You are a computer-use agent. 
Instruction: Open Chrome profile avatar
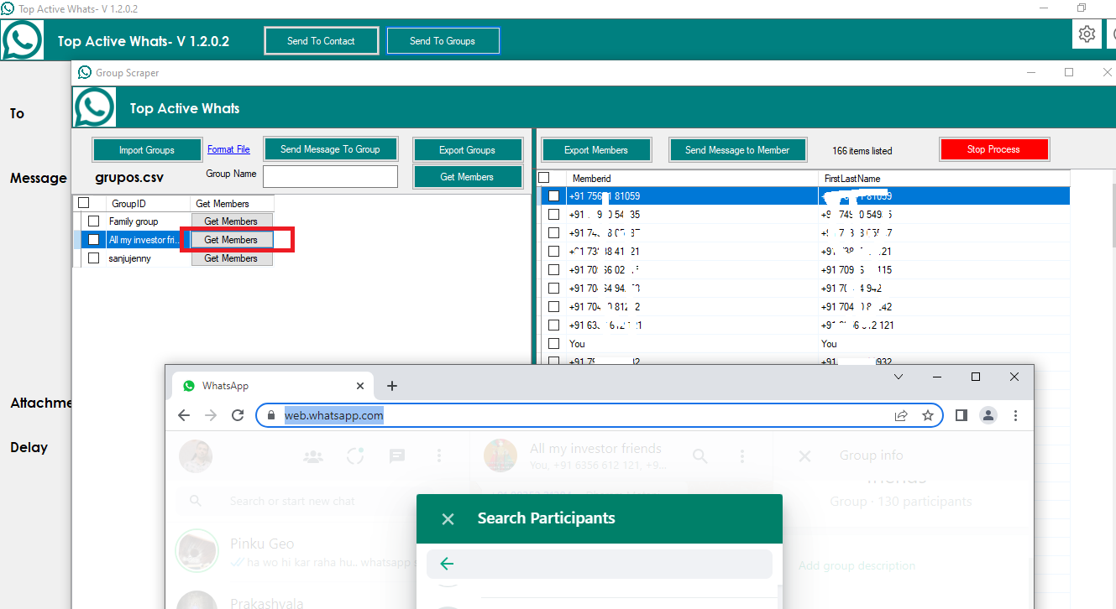click(988, 415)
